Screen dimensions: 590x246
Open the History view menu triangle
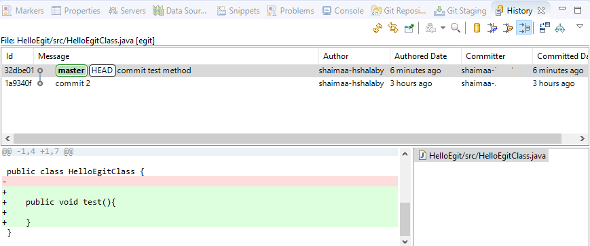click(x=580, y=26)
